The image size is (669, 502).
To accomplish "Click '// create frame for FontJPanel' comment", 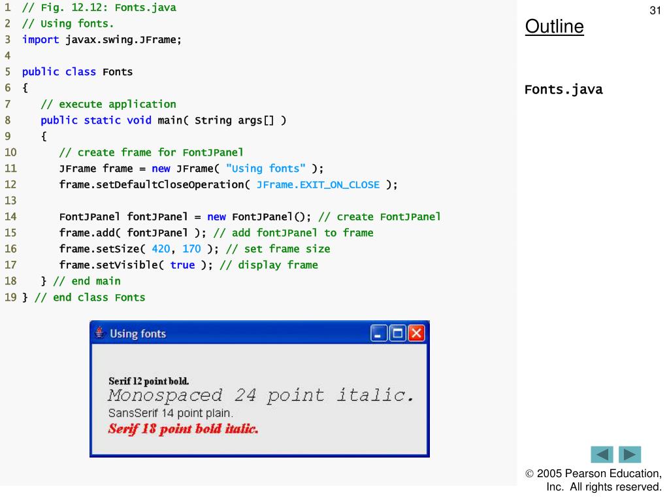I will 152,152.
